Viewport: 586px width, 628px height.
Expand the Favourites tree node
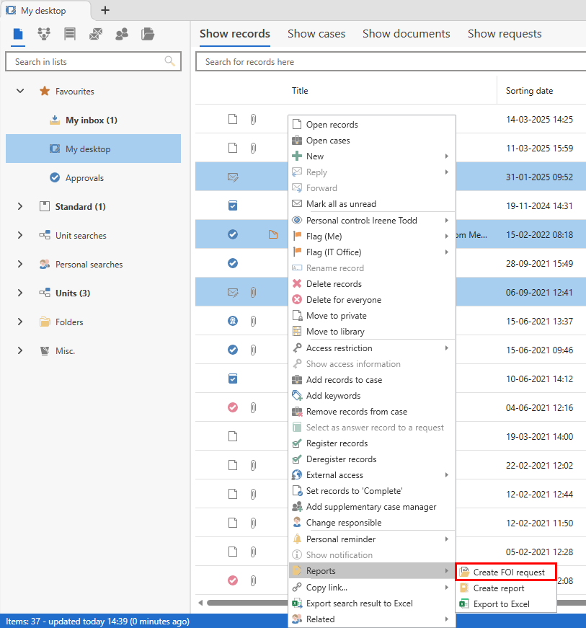[x=20, y=92]
